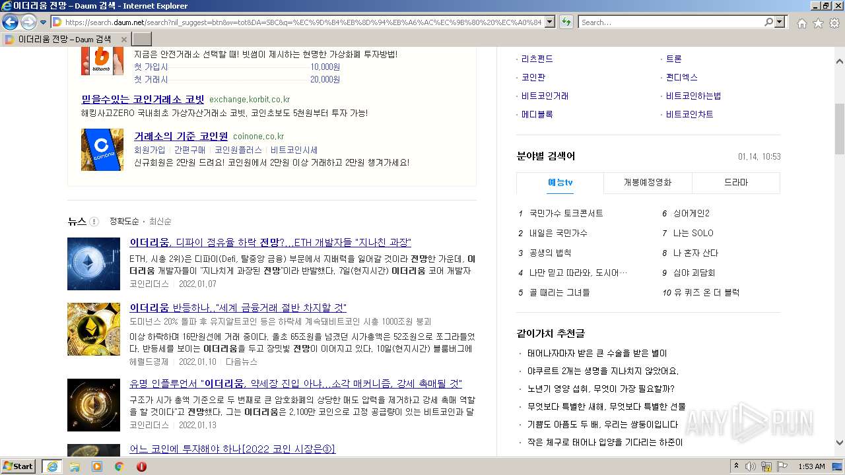Click the vertical scrollbar thumb
Screen dimensions: 845x475
840,128
